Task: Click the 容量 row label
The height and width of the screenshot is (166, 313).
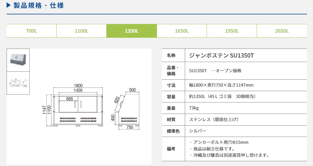Action: pos(171,97)
